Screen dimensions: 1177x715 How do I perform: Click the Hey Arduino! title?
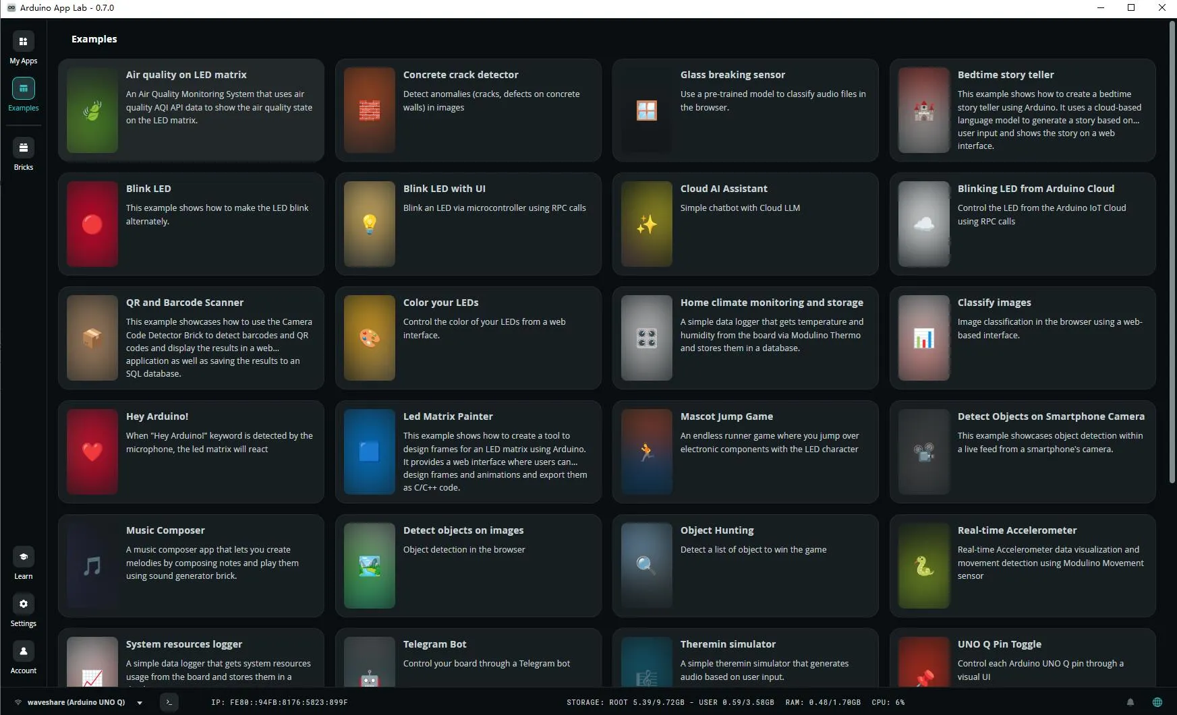point(157,416)
